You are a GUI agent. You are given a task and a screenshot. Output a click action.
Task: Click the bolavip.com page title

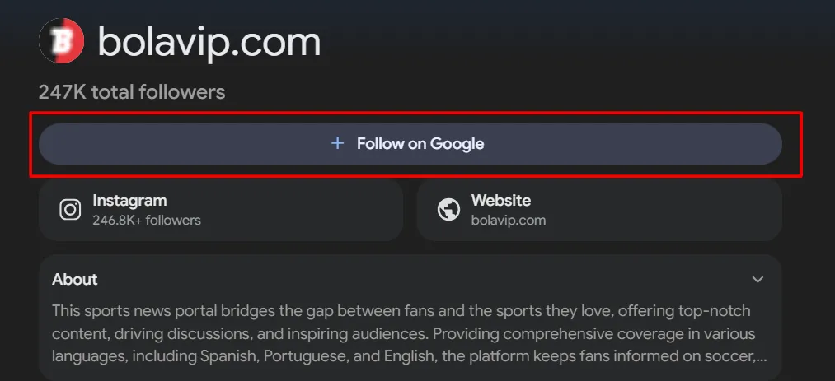[x=209, y=41]
